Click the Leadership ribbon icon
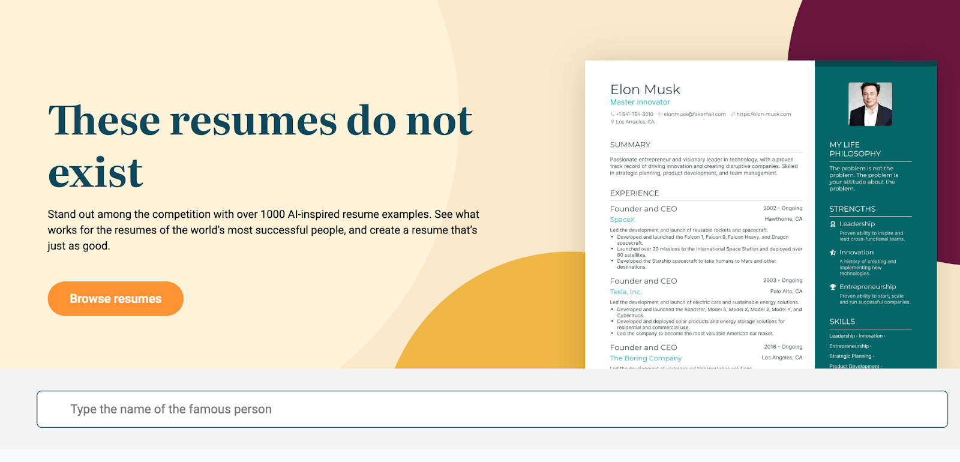 [x=833, y=224]
